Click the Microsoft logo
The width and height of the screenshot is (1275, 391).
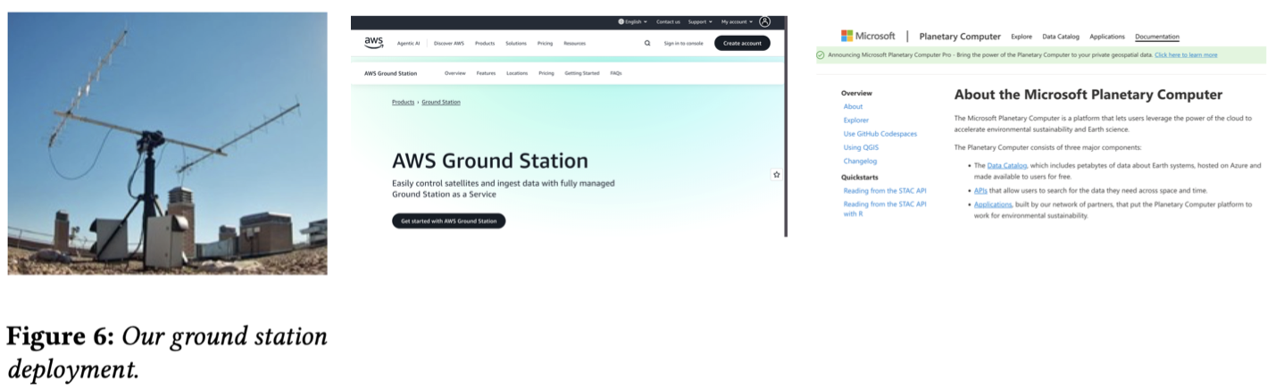(868, 36)
